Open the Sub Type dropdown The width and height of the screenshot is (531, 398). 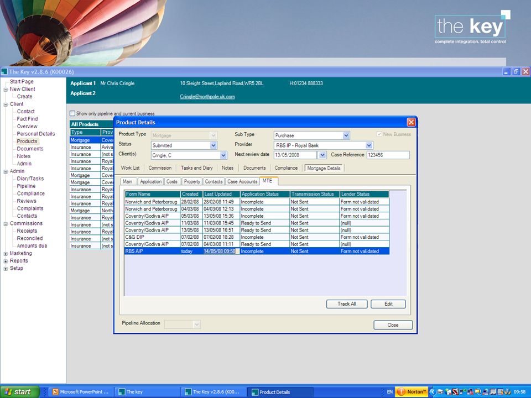[x=346, y=135]
